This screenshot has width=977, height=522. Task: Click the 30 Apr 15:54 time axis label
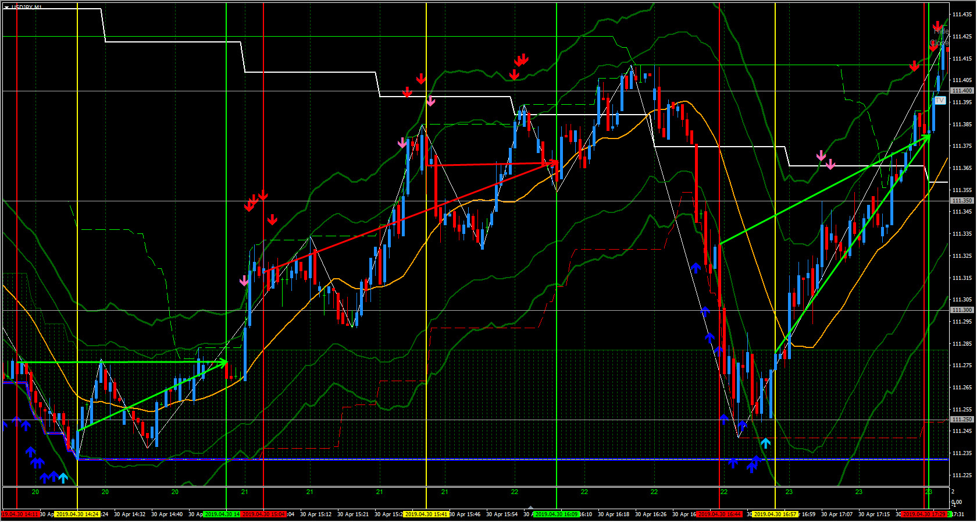(502, 514)
